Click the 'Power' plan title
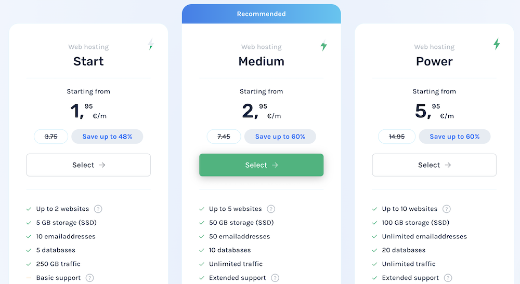Screen dimensions: 520x284 (x=434, y=61)
